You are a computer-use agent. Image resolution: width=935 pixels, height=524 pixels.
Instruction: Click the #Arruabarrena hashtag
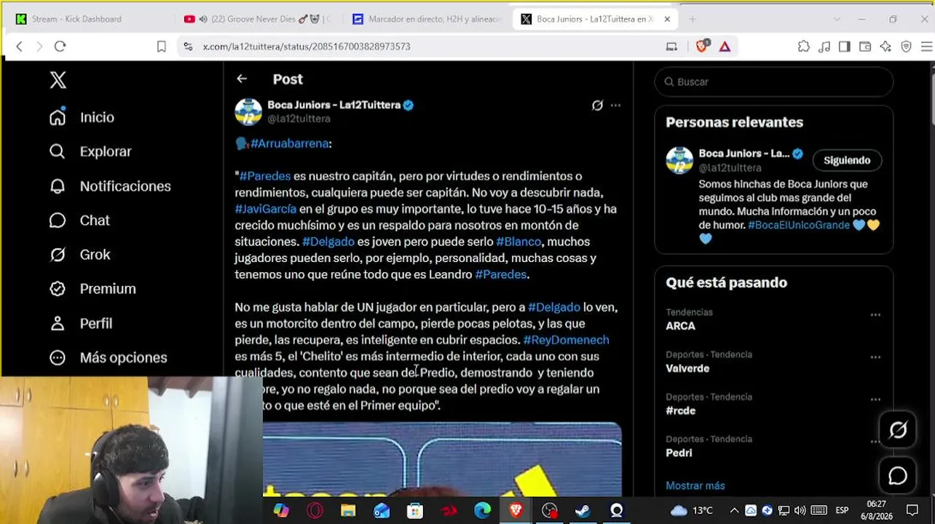[289, 143]
